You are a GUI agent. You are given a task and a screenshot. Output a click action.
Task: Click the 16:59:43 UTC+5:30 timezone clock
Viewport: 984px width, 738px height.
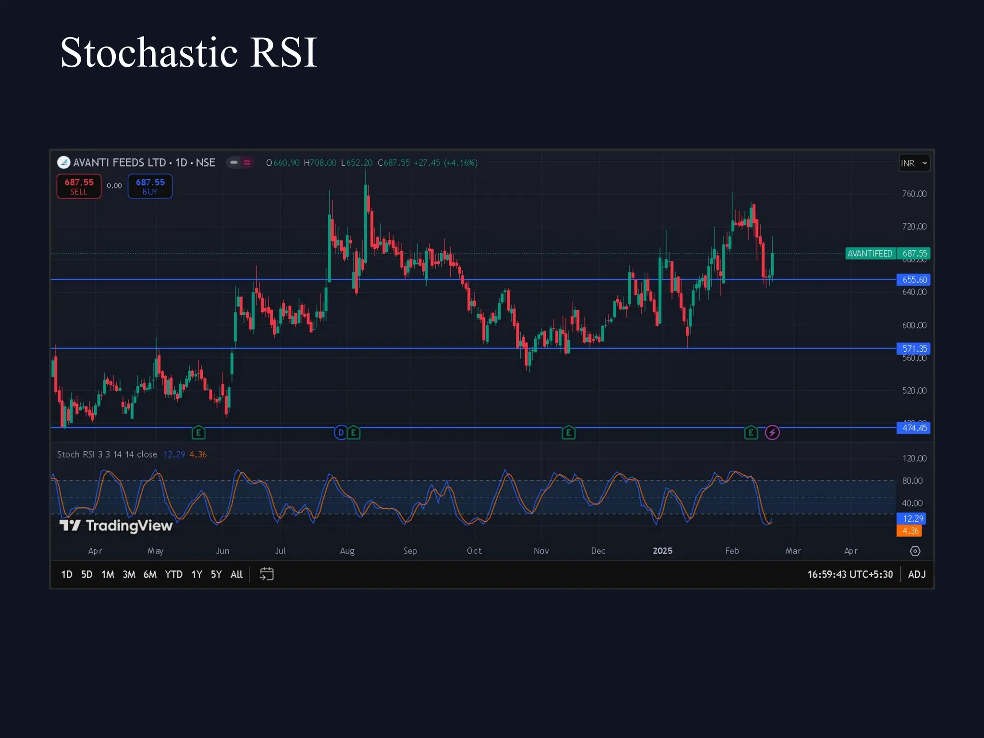[850, 574]
